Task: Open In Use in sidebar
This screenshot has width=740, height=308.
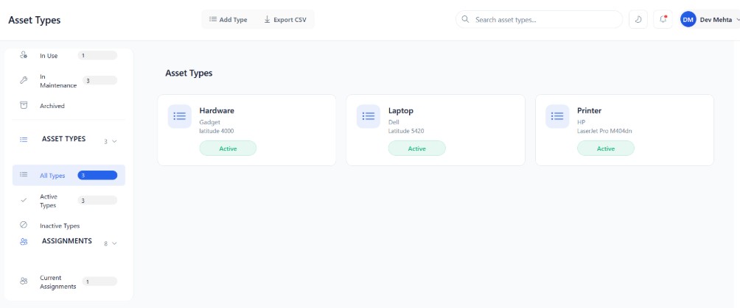Action: click(x=69, y=56)
